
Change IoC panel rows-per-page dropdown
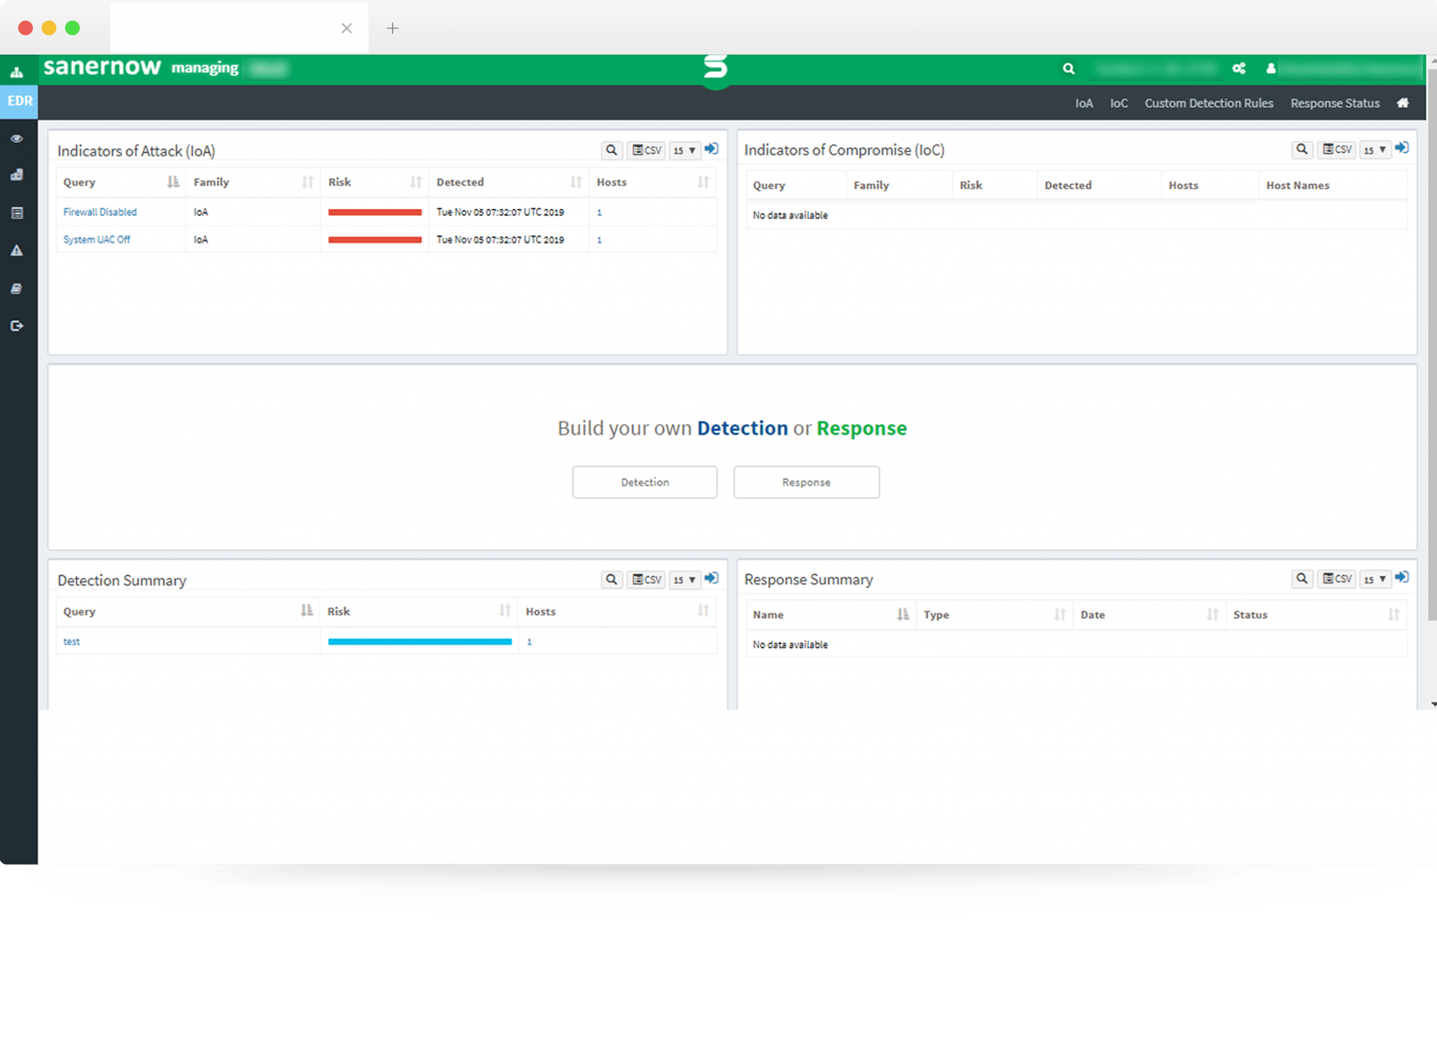pyautogui.click(x=1375, y=149)
